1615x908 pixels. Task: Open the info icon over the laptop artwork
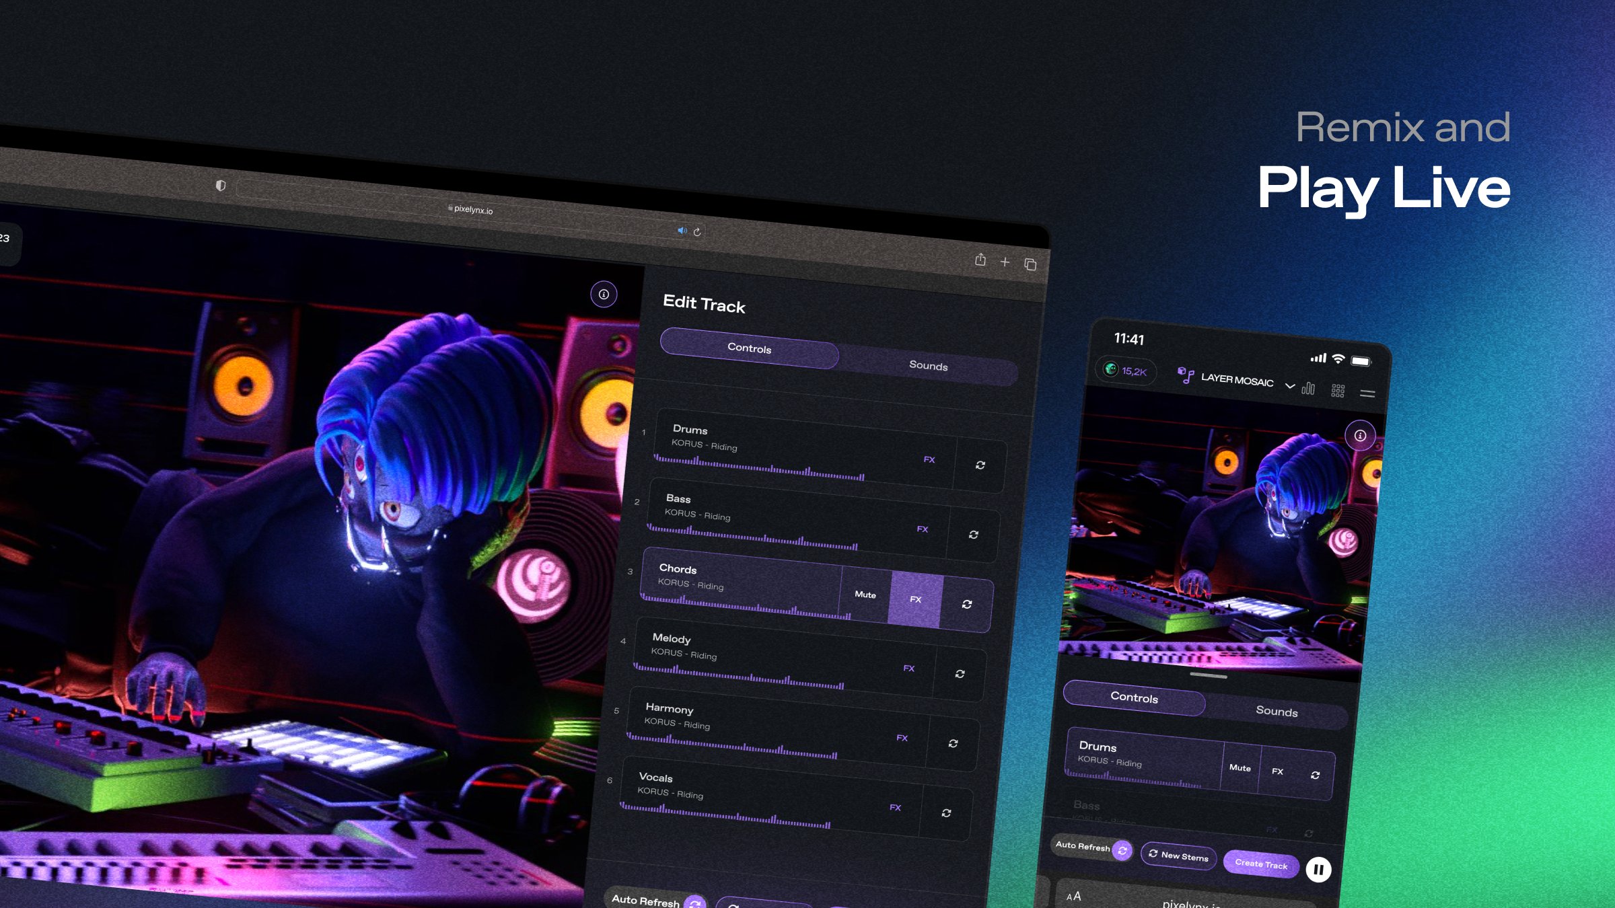click(x=604, y=294)
